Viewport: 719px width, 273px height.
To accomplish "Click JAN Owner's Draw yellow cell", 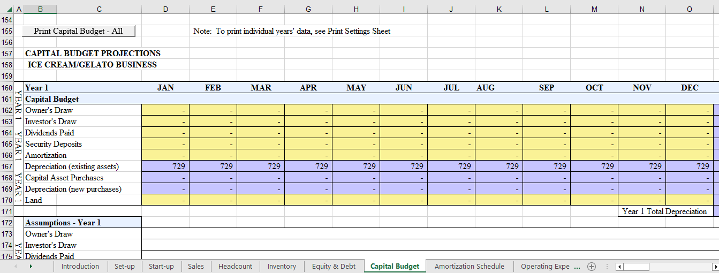I will point(165,110).
